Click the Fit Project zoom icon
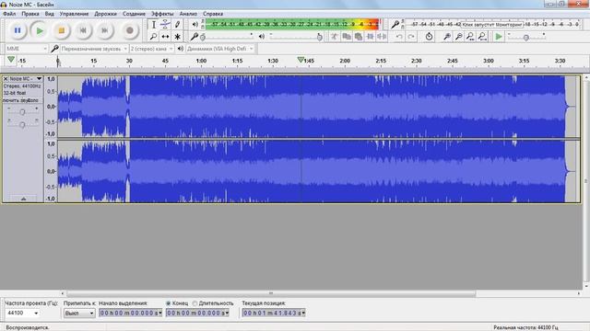Viewport: 590px width, 331px height. [x=482, y=37]
